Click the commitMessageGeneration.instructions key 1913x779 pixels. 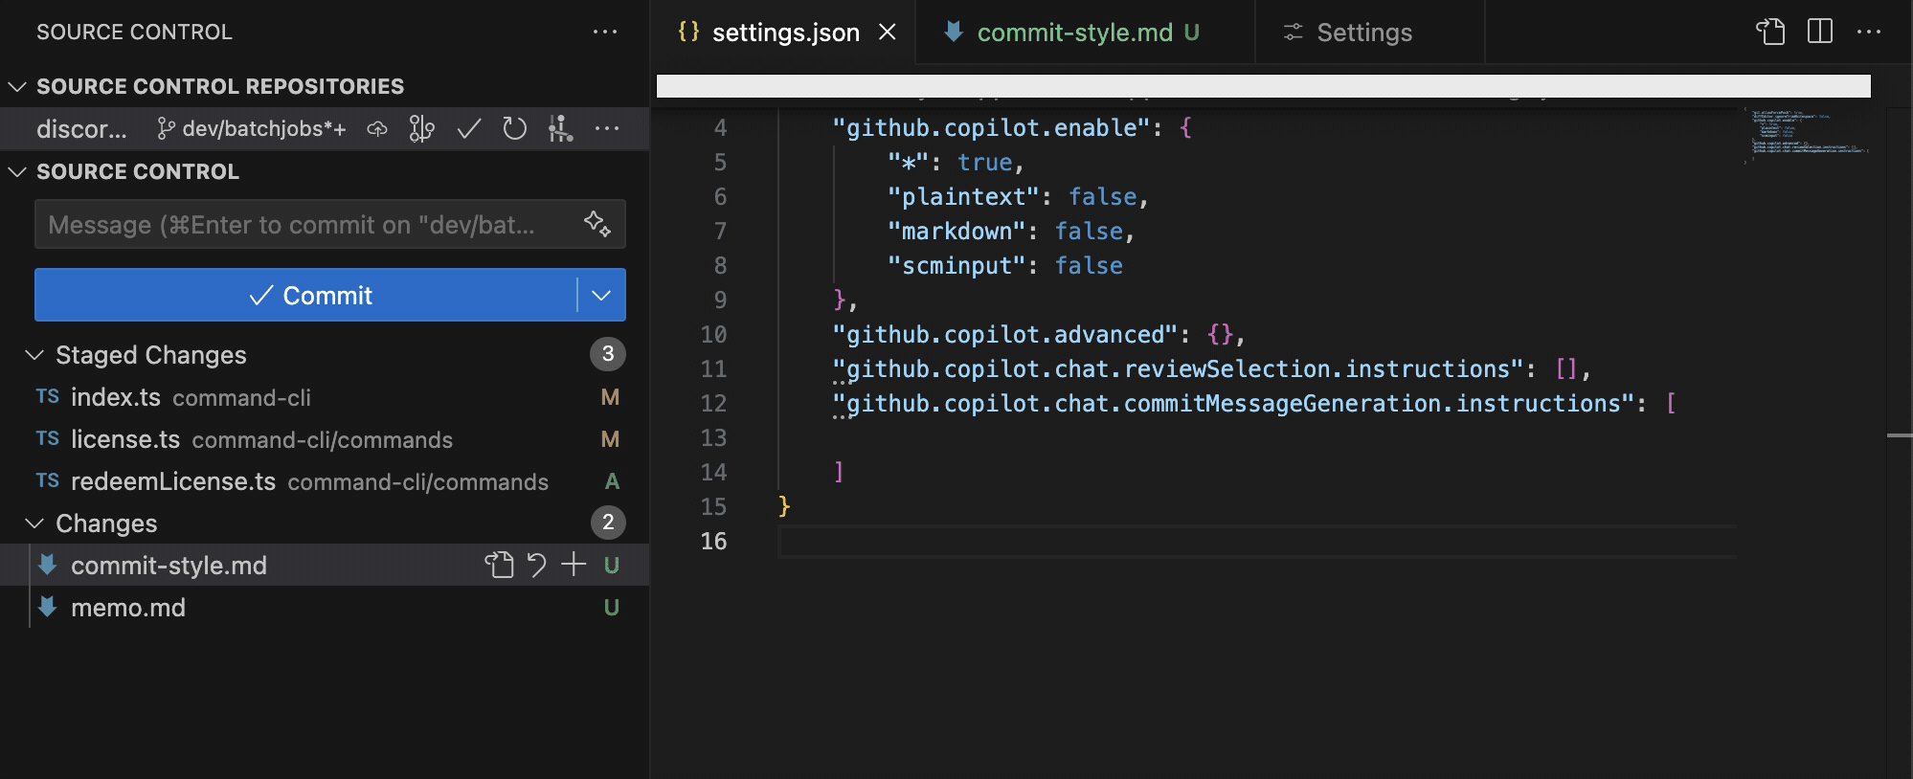(x=1233, y=403)
